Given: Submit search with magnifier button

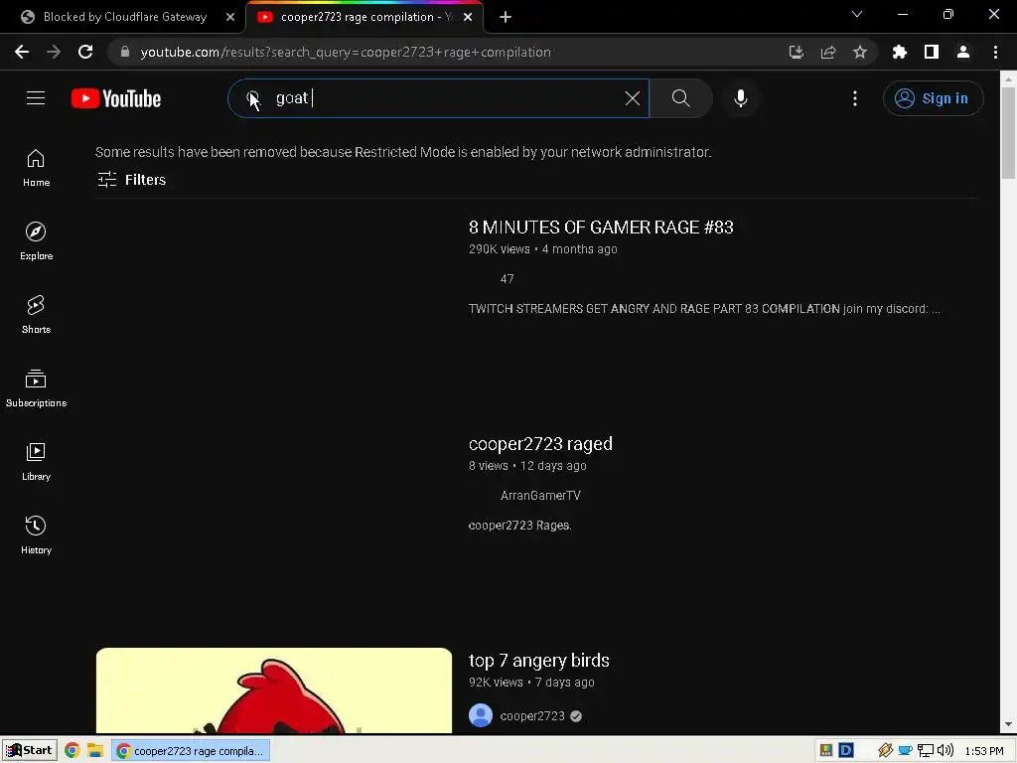Looking at the screenshot, I should tap(680, 98).
